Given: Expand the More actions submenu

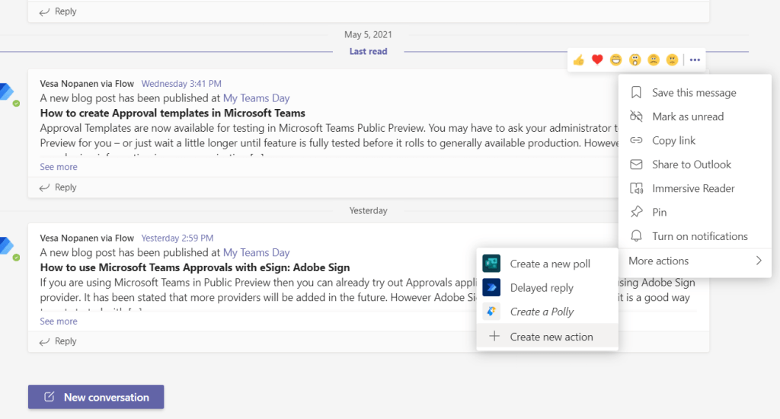Looking at the screenshot, I should pyautogui.click(x=695, y=261).
